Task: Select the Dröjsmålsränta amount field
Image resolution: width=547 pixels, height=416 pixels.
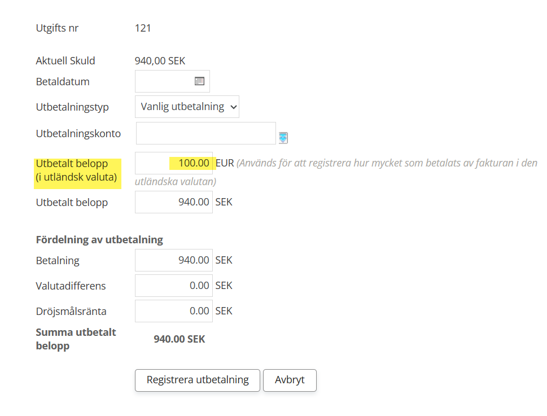Action: pyautogui.click(x=174, y=311)
